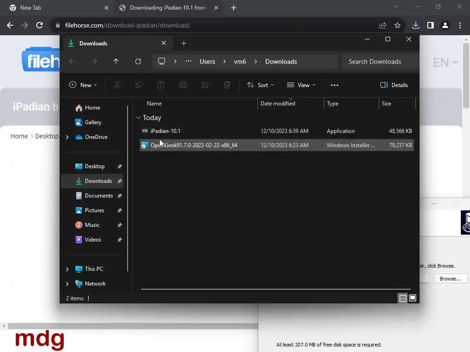
Task: Unpin Videos pin in sidebar
Action: click(120, 240)
